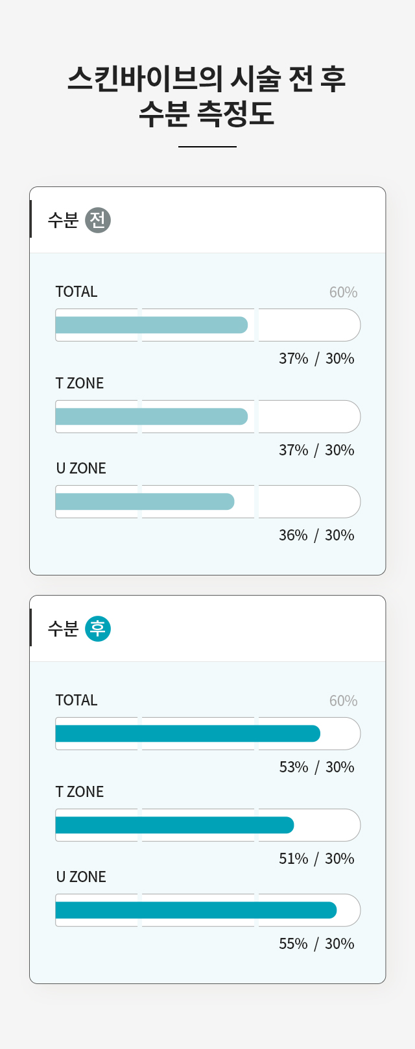Click the gray 60% label in after card

pyautogui.click(x=343, y=701)
